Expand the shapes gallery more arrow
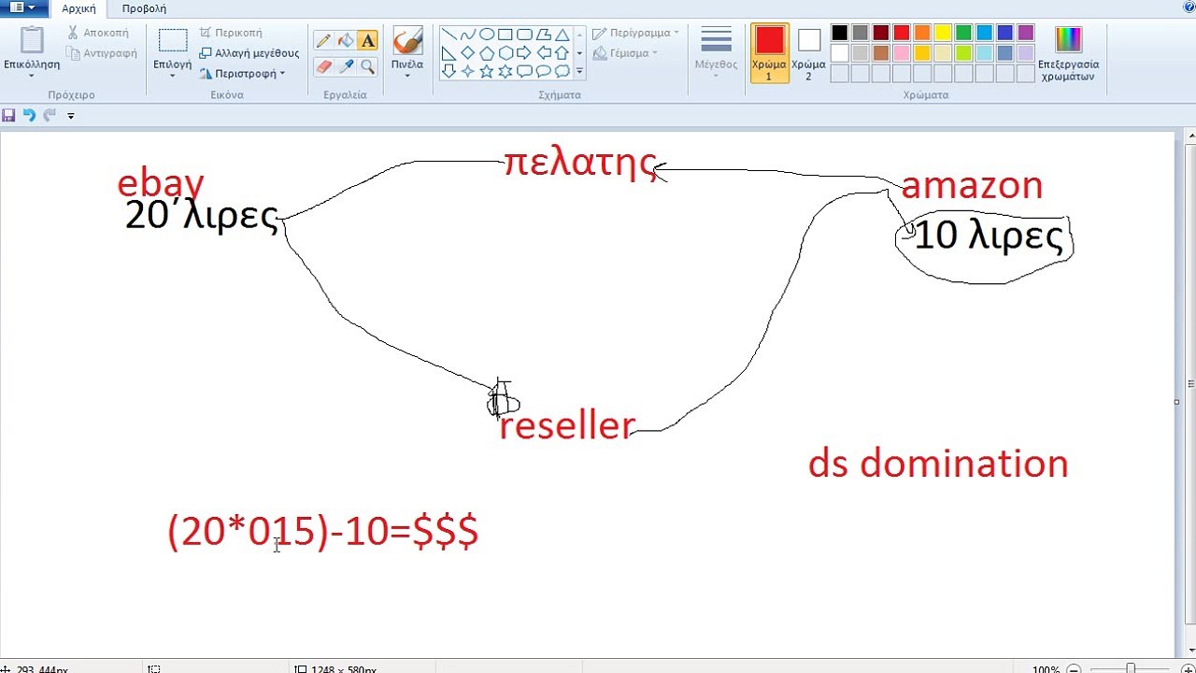This screenshot has width=1196, height=673. click(579, 71)
